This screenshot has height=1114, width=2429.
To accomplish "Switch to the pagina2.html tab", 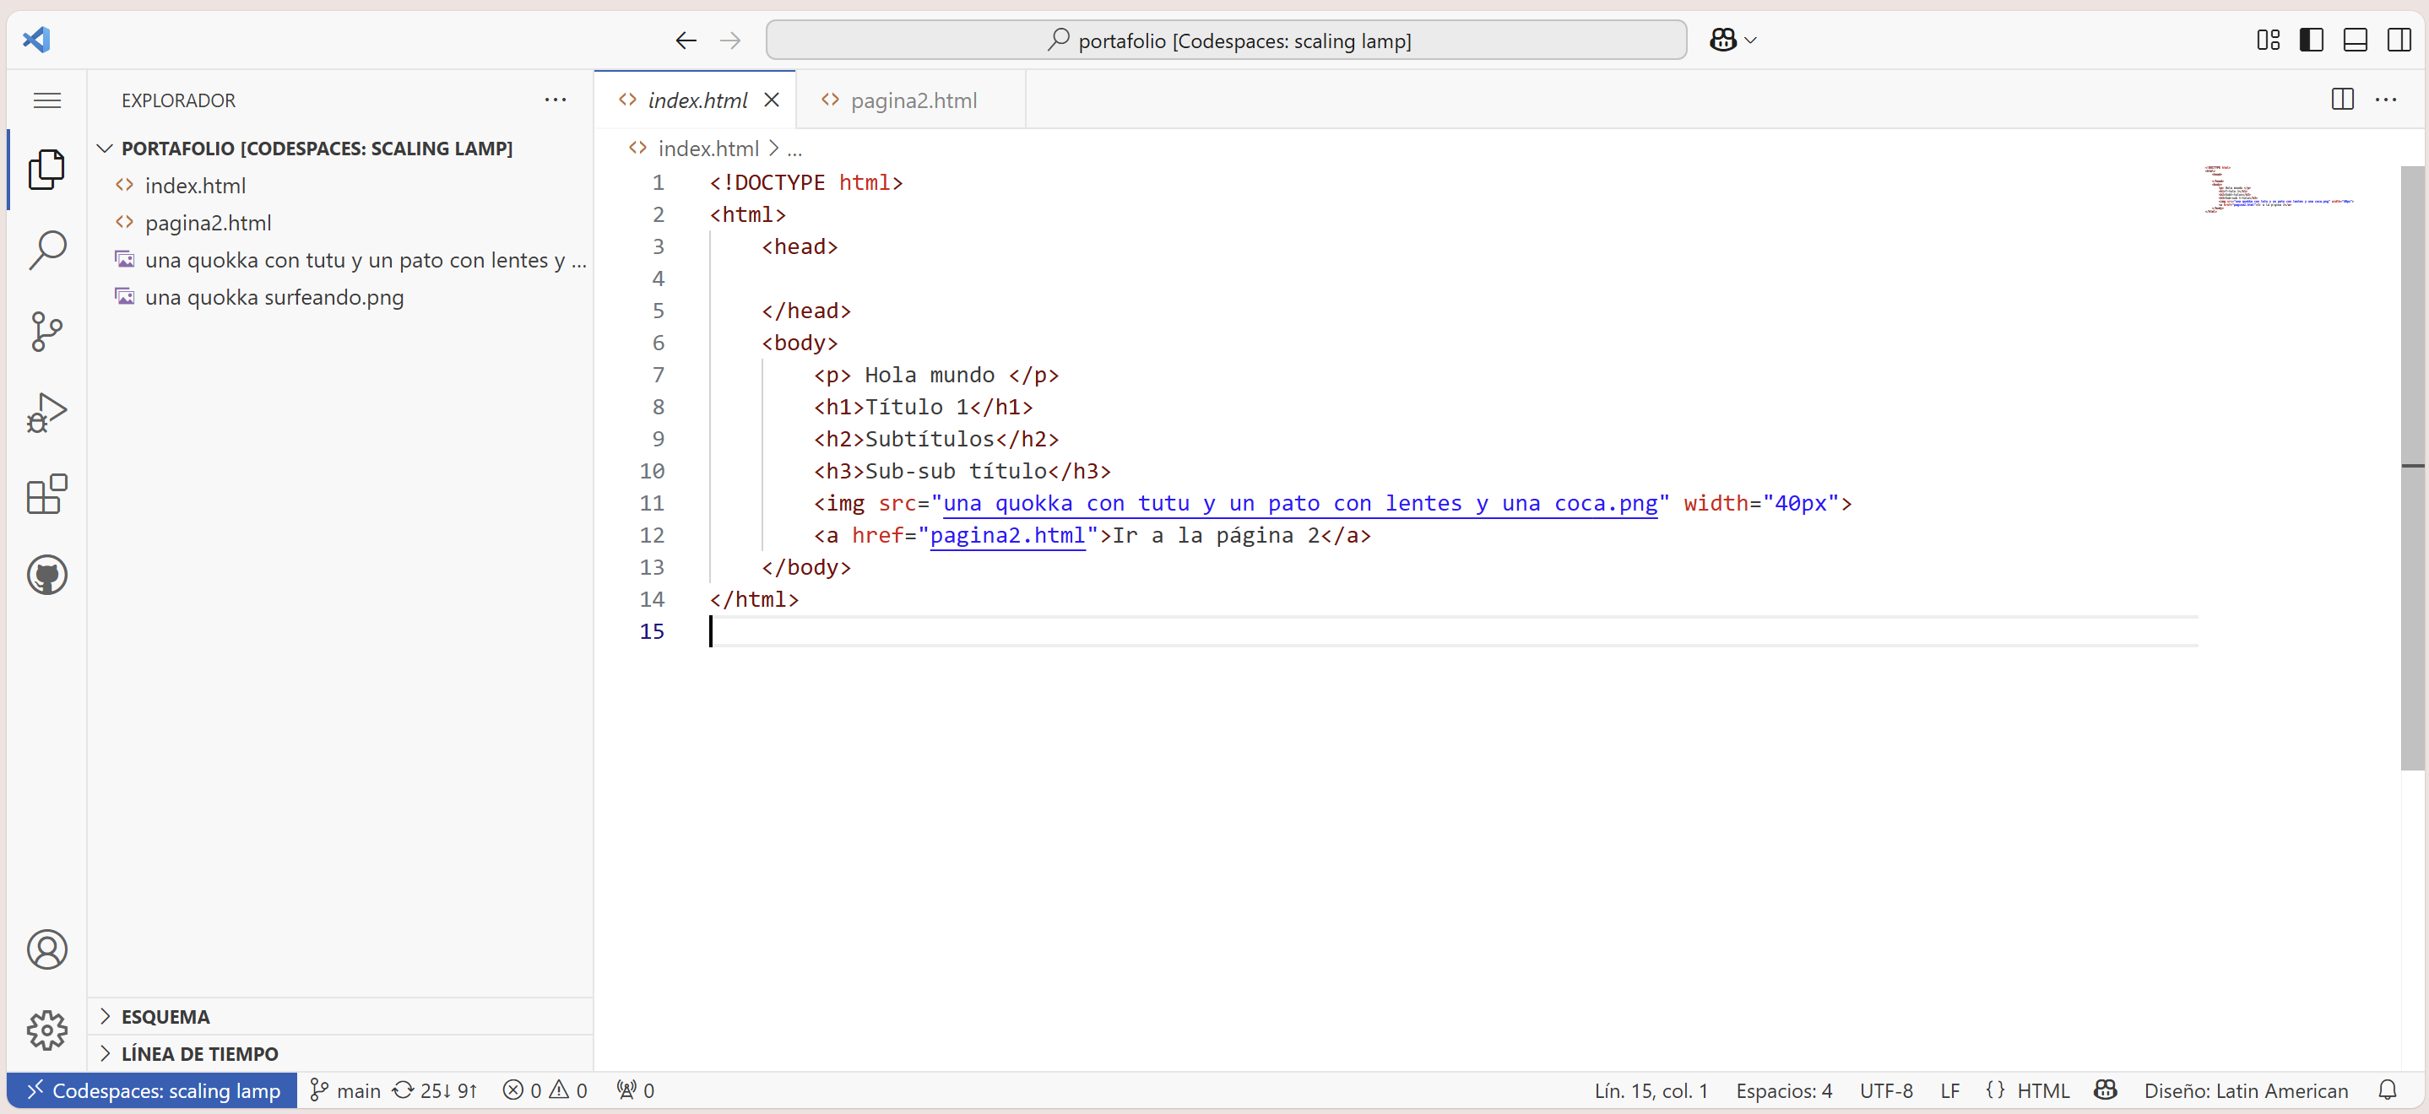I will click(911, 100).
